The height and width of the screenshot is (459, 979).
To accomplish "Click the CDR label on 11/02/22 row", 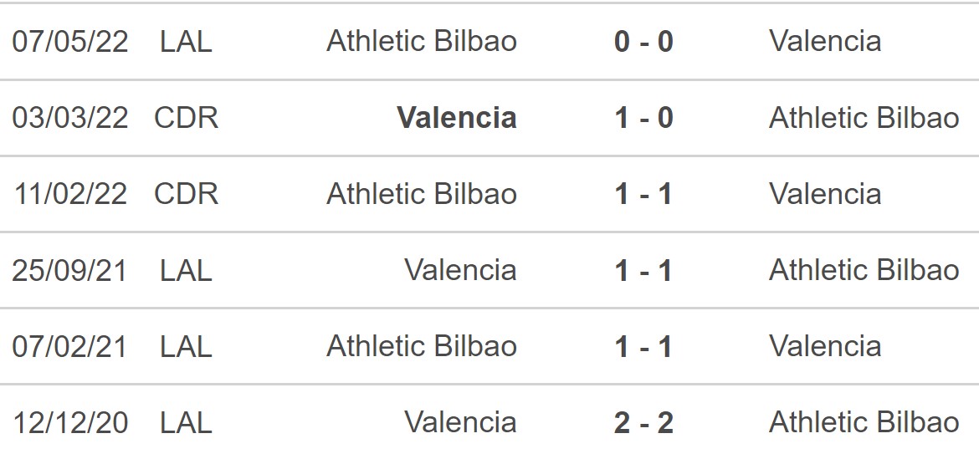I will [187, 194].
